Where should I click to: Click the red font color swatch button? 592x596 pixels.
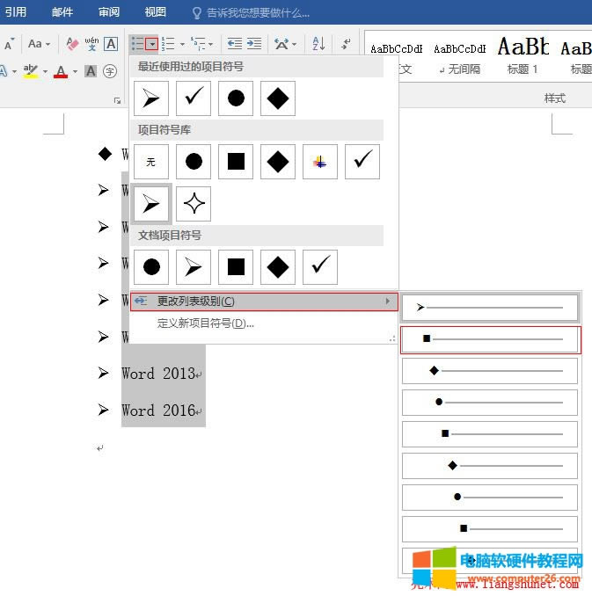(x=60, y=71)
